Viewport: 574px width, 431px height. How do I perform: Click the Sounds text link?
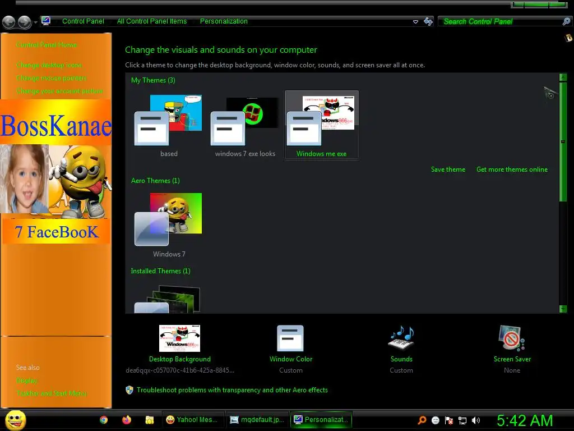(x=401, y=359)
